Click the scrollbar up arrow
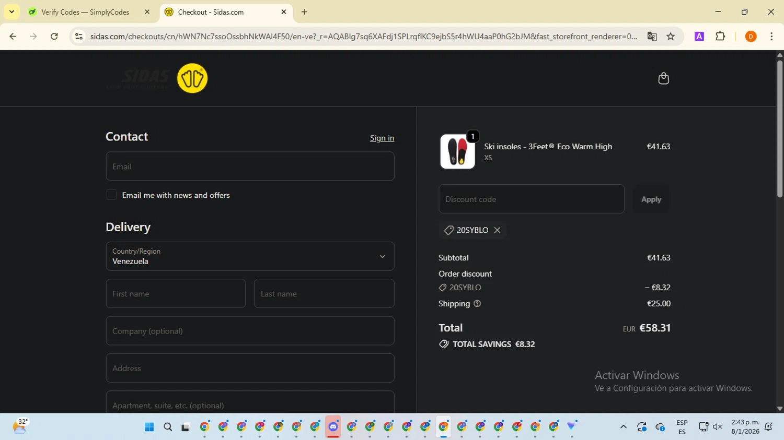 pyautogui.click(x=779, y=54)
